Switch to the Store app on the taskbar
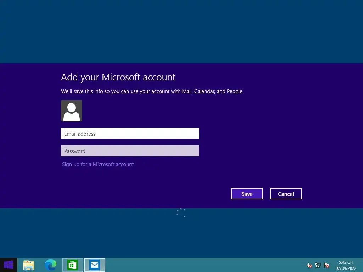The image size is (363, 272). pos(73,265)
